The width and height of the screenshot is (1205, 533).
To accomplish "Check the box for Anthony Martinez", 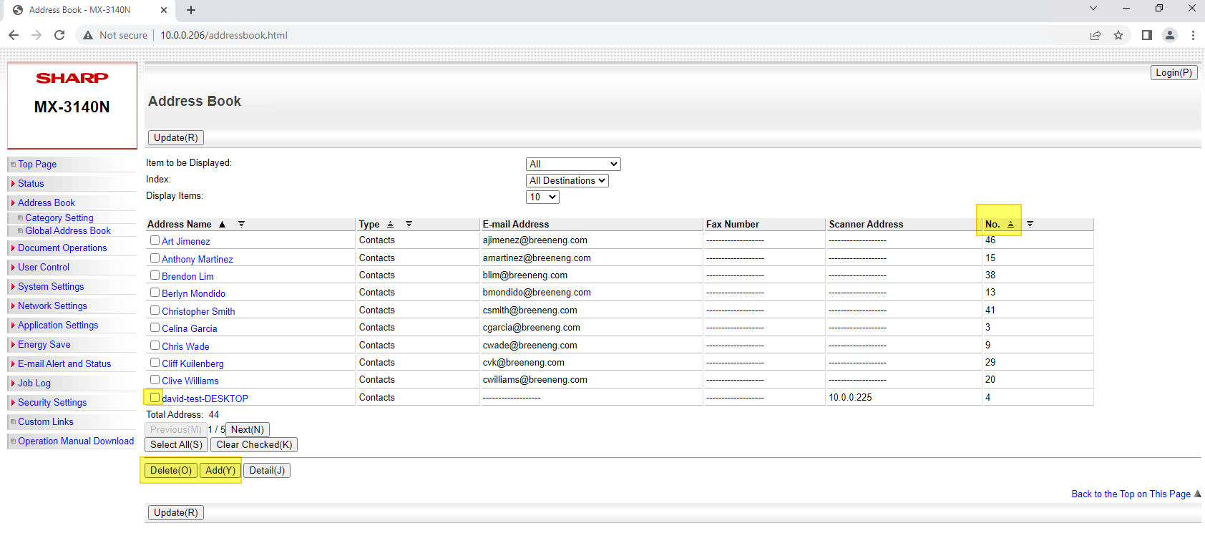I will pos(155,258).
